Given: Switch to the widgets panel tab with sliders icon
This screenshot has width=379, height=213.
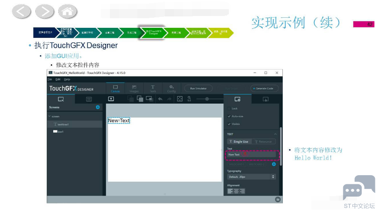Looking at the screenshot, I should (89, 99).
